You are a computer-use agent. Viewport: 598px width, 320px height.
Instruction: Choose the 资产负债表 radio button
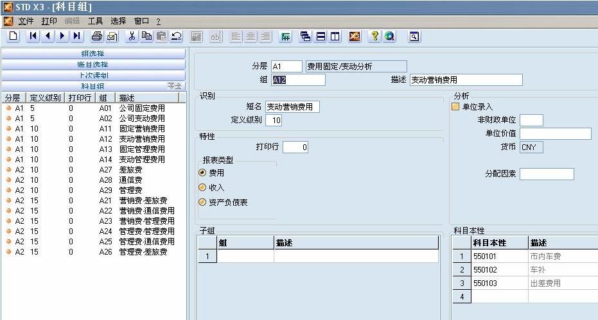point(203,202)
